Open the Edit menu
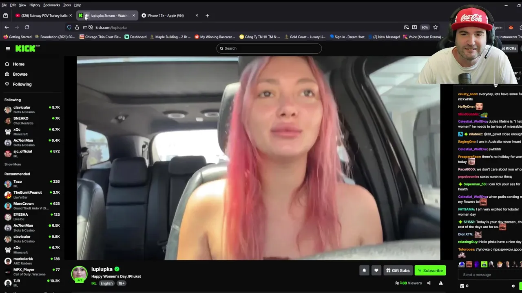Image resolution: width=522 pixels, height=293 pixels. pos(13,5)
